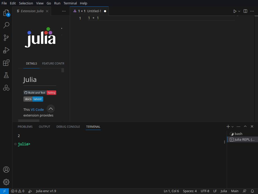Click the VS Code hyperlink in extension description
This screenshot has height=194, width=258.
click(37, 109)
